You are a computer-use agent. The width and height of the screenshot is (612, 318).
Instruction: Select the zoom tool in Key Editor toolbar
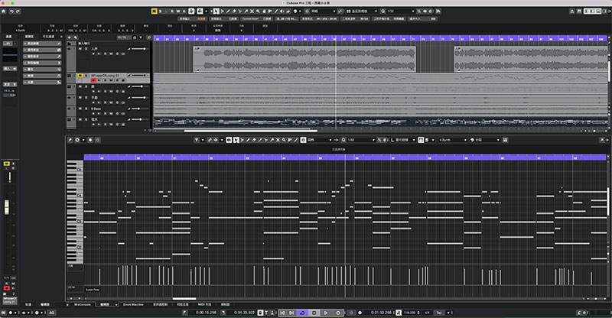[x=284, y=140]
